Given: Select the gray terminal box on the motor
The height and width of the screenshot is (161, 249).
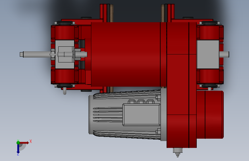Looking at the screenshot, I should coord(141,115).
